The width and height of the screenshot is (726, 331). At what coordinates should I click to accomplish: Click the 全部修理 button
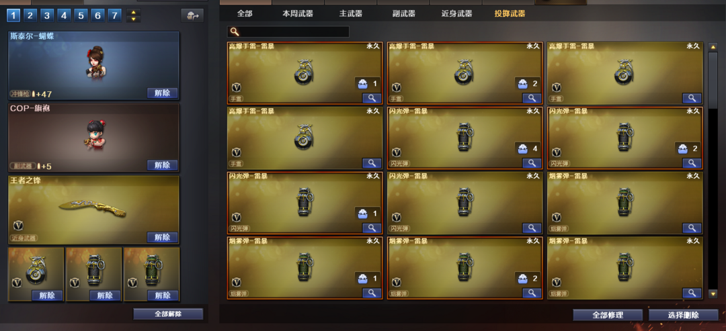pos(608,316)
